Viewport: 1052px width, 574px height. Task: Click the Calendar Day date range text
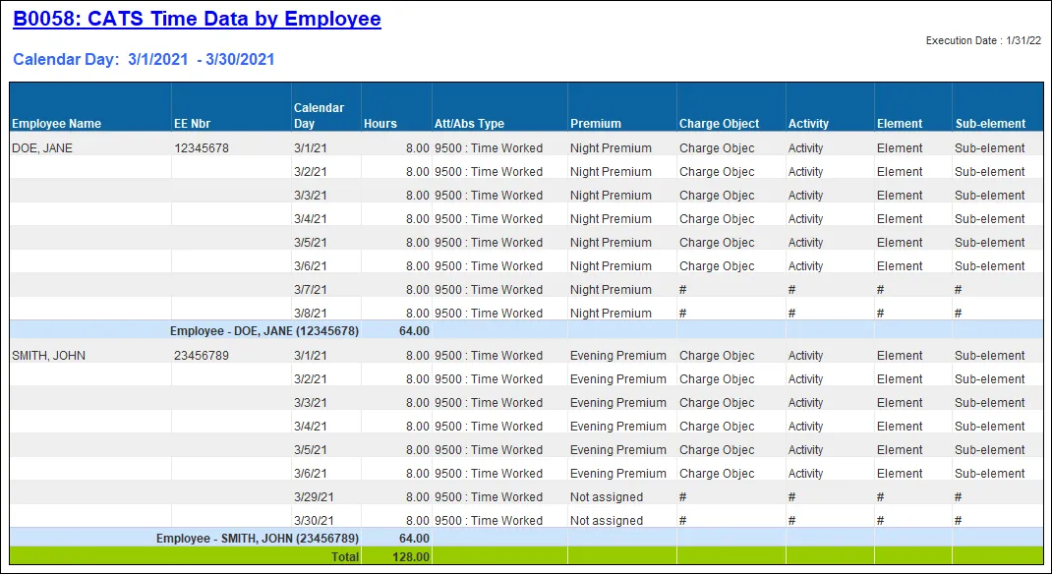point(144,60)
